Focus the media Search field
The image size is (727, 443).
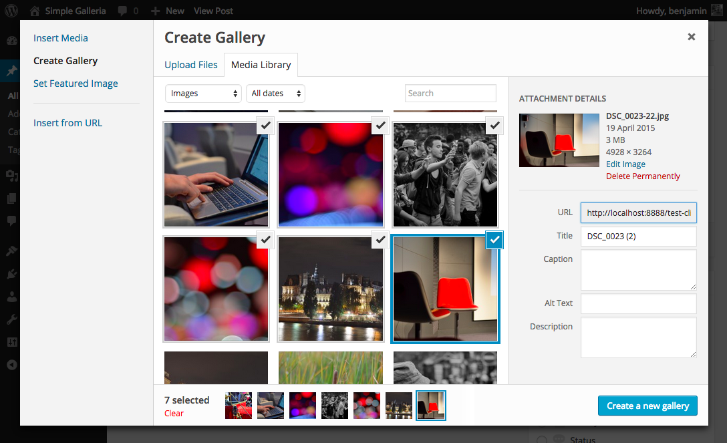coord(450,93)
